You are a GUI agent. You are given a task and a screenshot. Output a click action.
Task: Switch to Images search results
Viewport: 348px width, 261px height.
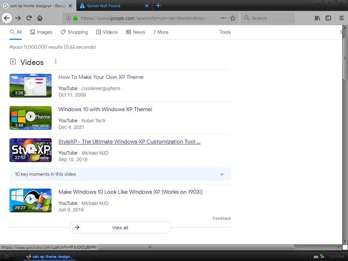point(41,32)
